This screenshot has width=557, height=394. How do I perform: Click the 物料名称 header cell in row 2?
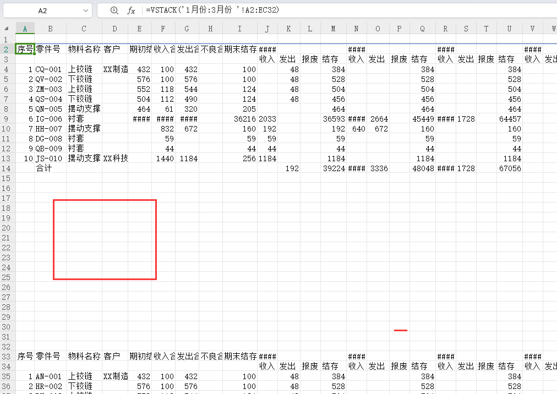84,49
